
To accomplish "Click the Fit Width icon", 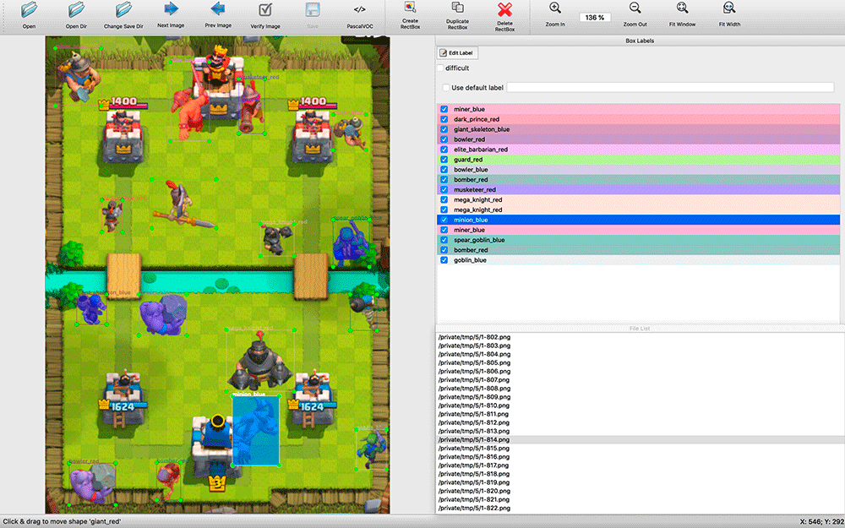I will [x=729, y=8].
